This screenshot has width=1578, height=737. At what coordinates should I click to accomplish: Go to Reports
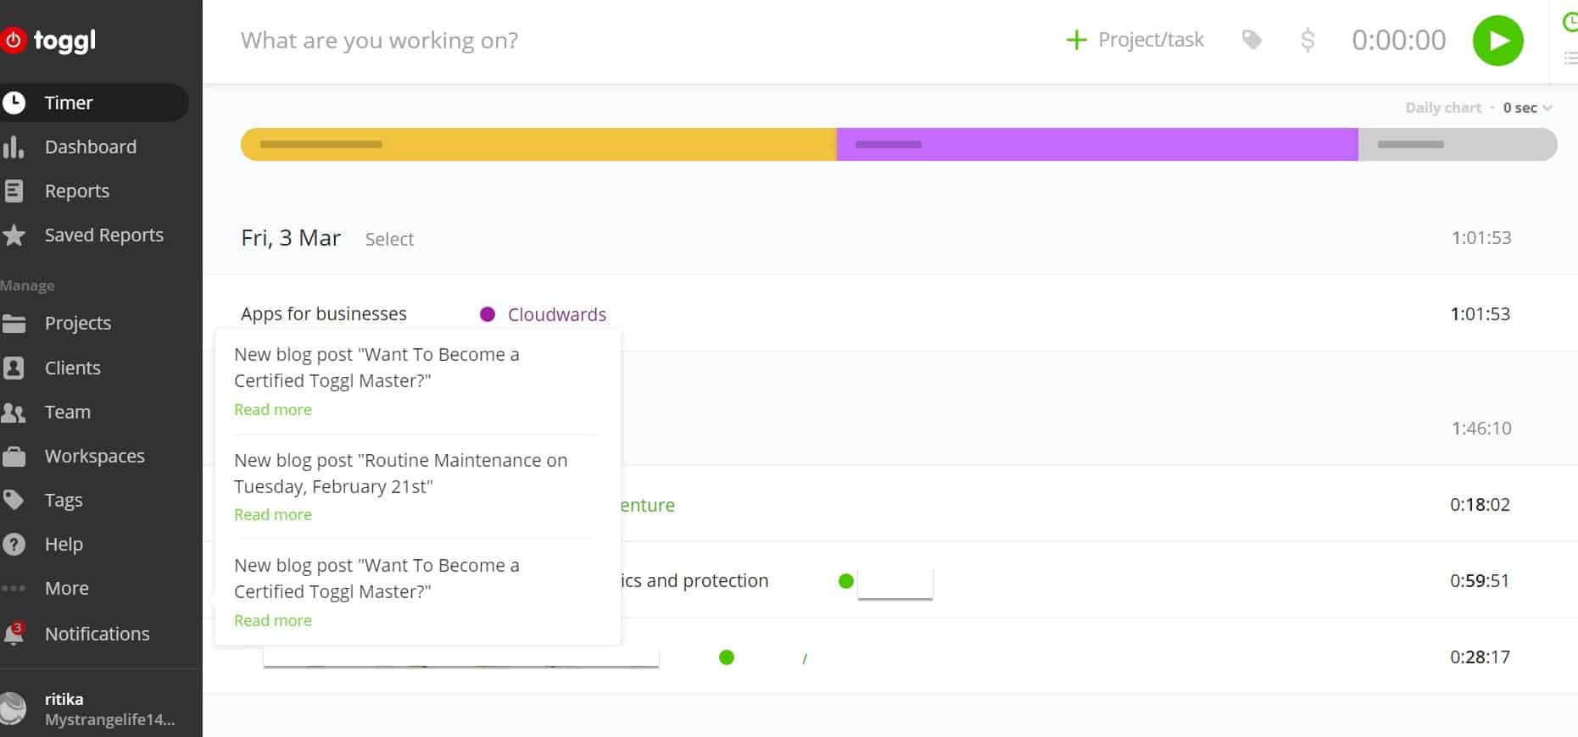pyautogui.click(x=76, y=191)
